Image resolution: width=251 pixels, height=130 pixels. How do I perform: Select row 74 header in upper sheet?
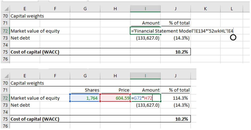pyautogui.click(x=5, y=45)
